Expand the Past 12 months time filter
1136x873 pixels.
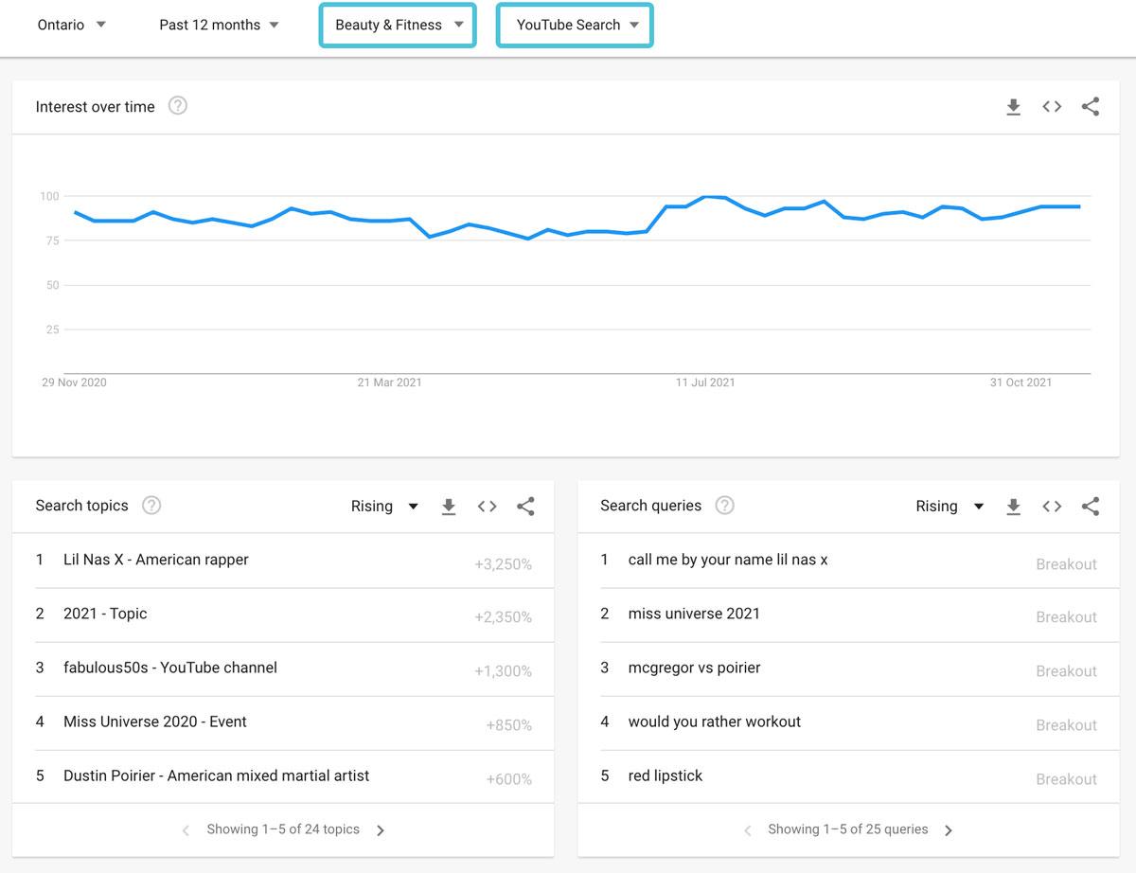pyautogui.click(x=219, y=25)
